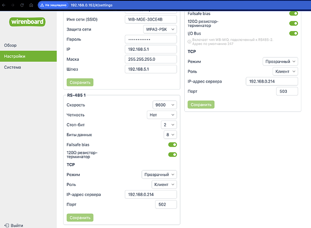
Task: Disable the I/O Bus switch
Action: click(x=294, y=33)
